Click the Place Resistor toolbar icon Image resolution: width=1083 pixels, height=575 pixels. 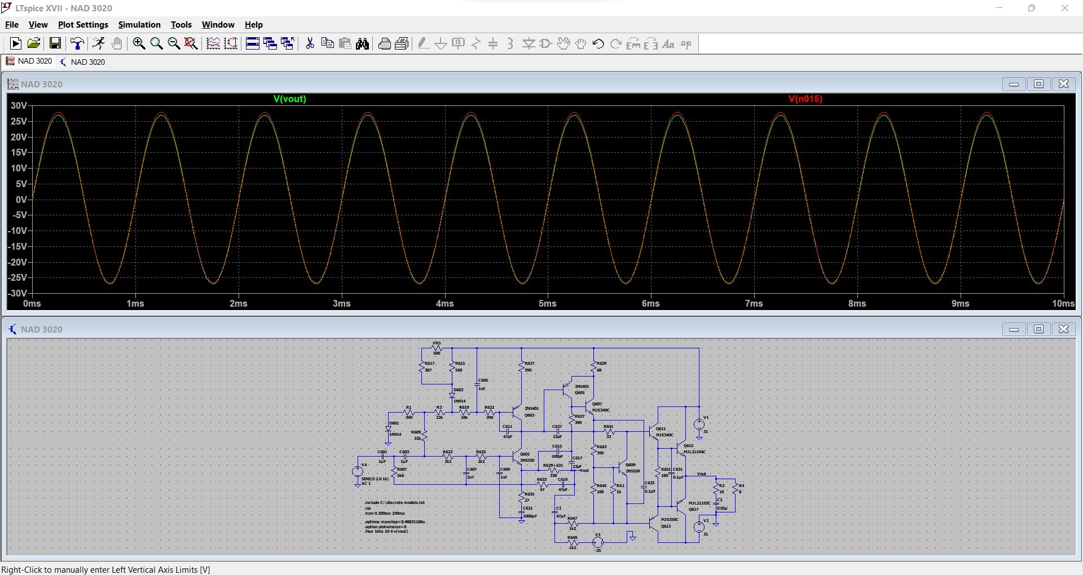point(476,43)
